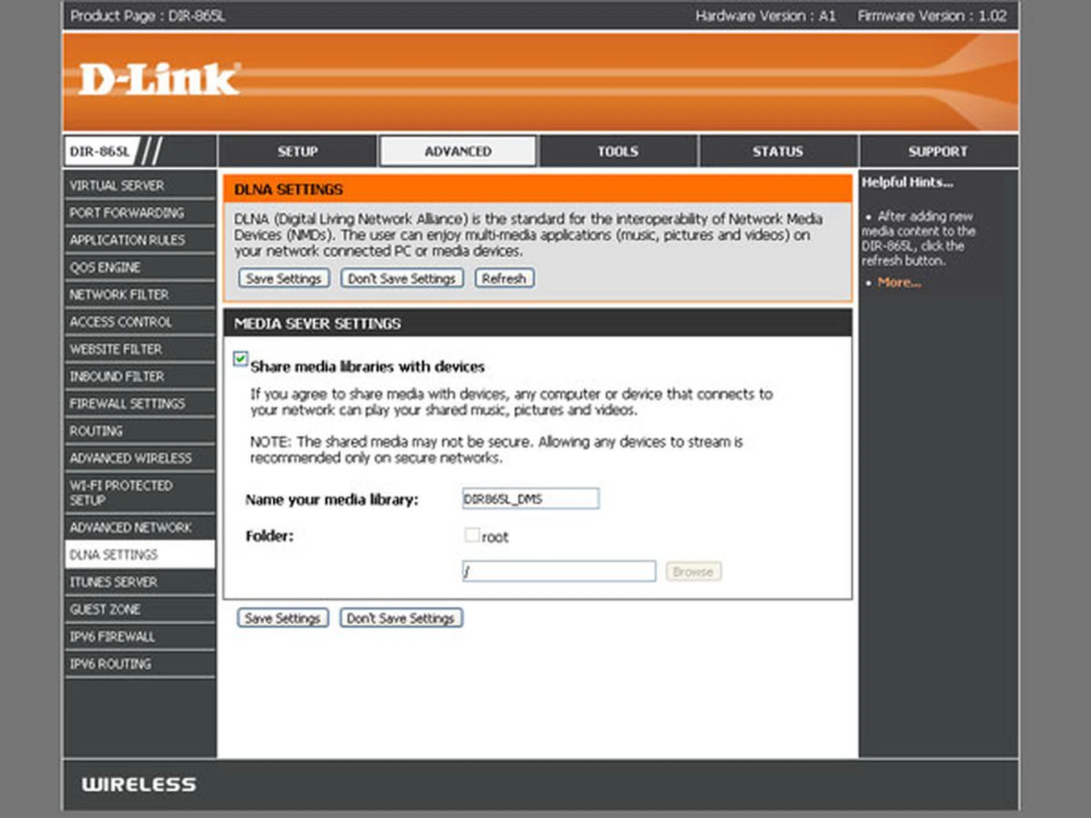
Task: Select QoS Engine sidebar item
Action: (x=105, y=268)
